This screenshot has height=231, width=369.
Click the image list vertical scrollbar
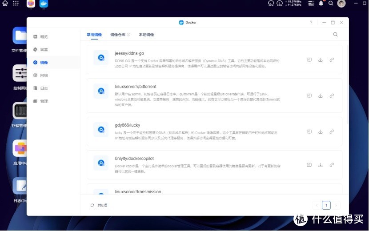click(x=347, y=84)
